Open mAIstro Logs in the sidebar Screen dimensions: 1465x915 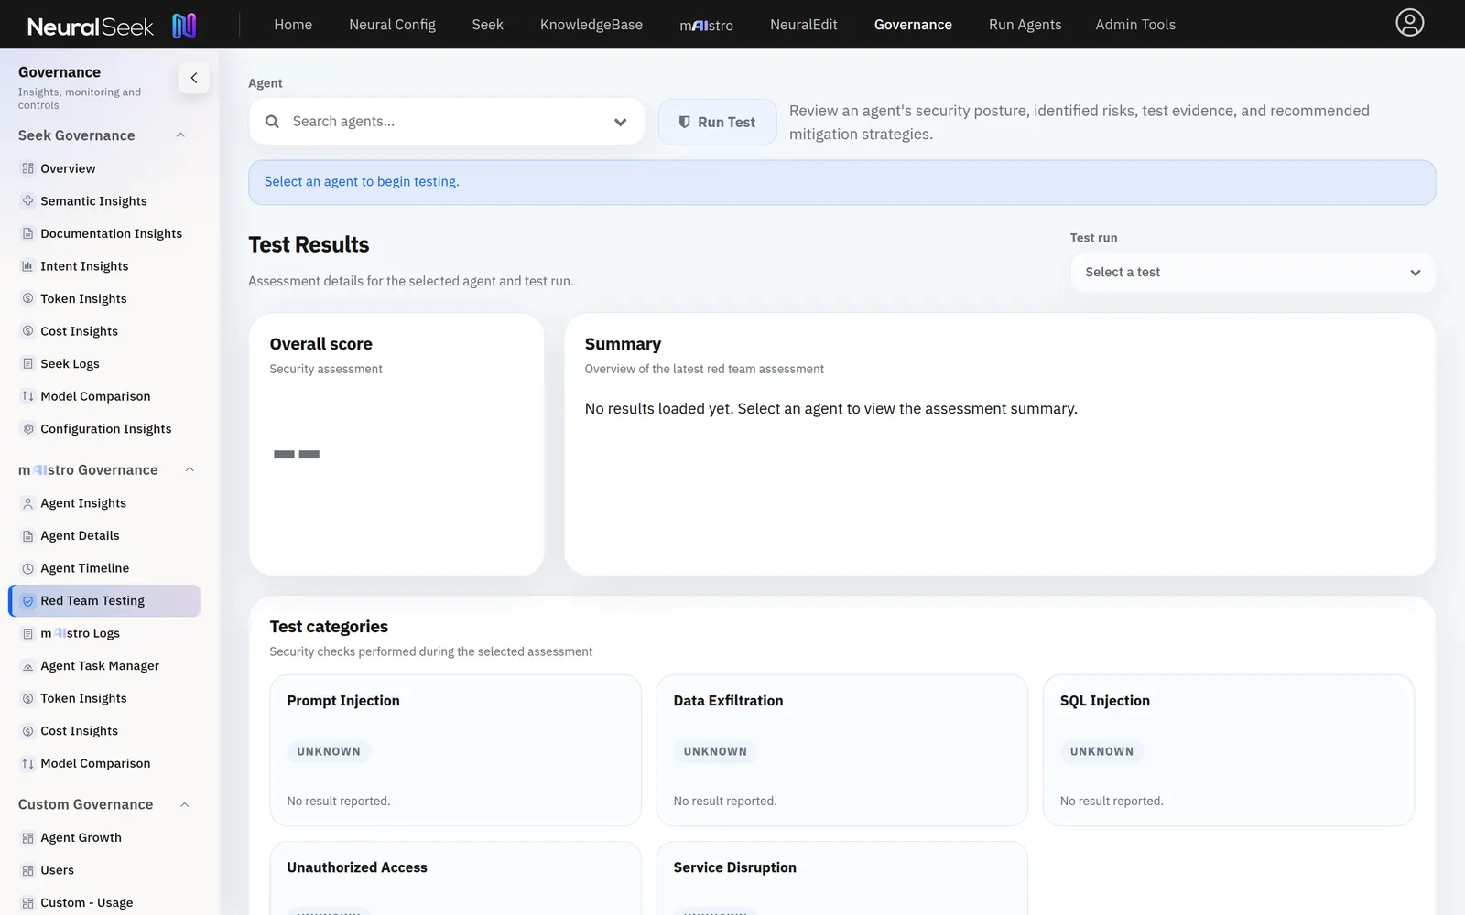[x=104, y=633]
